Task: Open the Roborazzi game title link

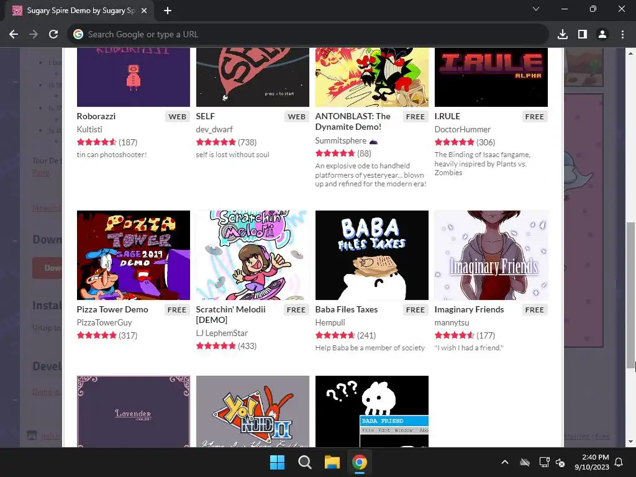Action: [96, 116]
